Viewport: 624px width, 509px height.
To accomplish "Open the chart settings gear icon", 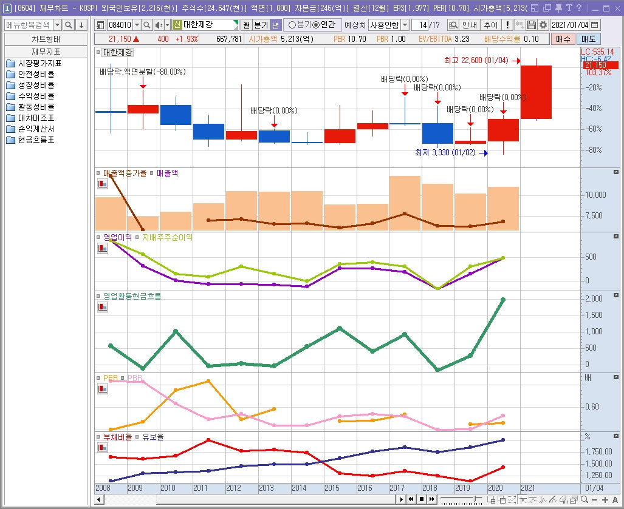I will click(x=543, y=25).
